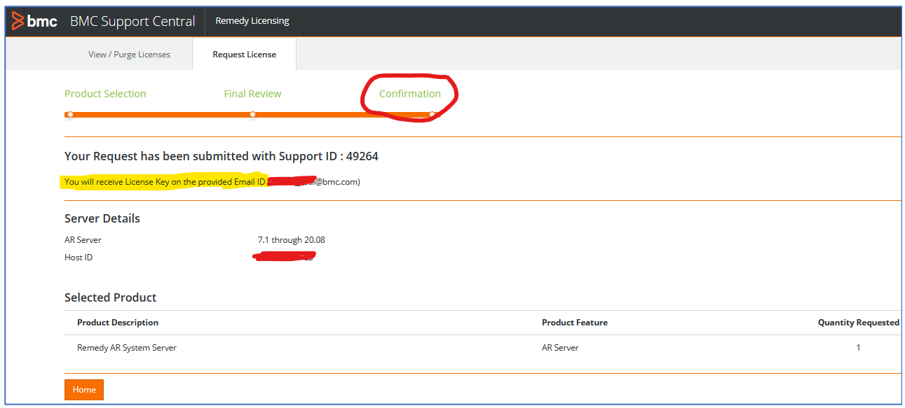The image size is (905, 408).
Task: Select the AR Server product feature cell
Action: pyautogui.click(x=561, y=348)
